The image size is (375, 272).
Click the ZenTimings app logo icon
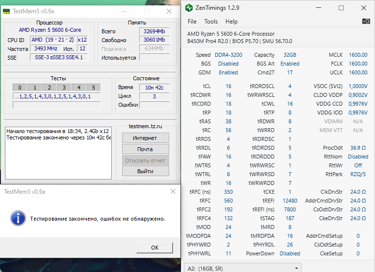click(x=189, y=8)
